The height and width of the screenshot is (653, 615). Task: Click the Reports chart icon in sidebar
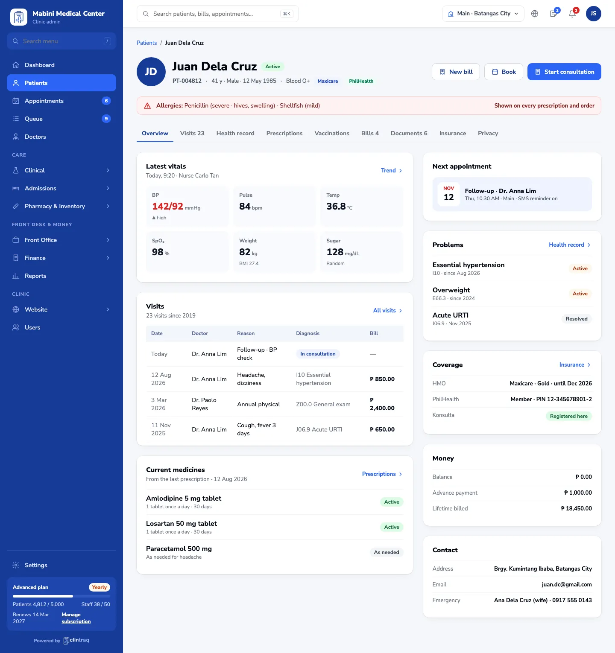pyautogui.click(x=16, y=276)
